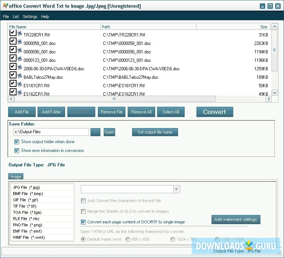Select TIF File (*.tif) output format

[42, 206]
